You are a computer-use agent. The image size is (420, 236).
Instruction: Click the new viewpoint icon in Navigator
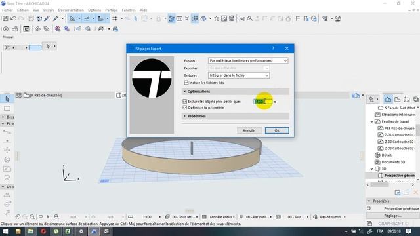pyautogui.click(x=398, y=192)
